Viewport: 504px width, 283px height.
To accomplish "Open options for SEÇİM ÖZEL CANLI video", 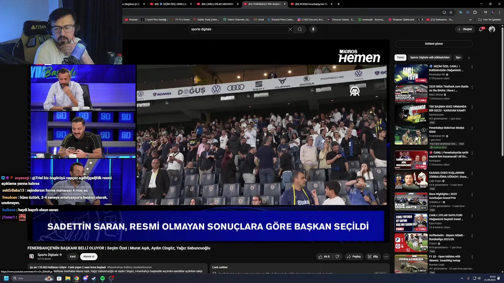I will 472,67.
